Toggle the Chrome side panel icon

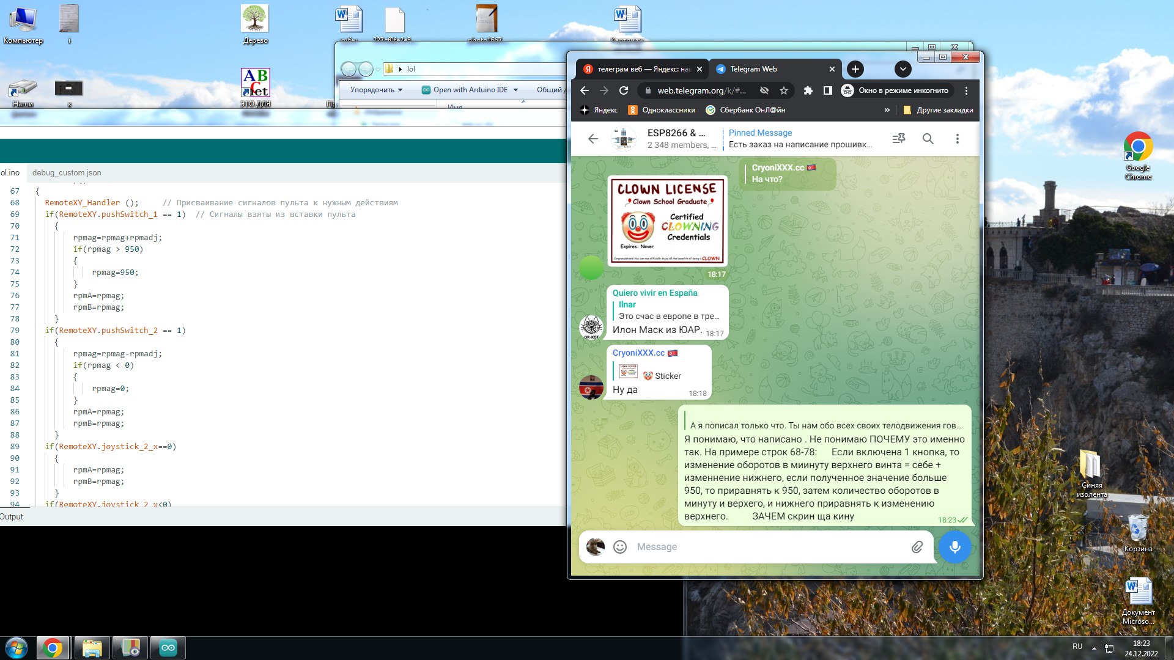coord(827,90)
